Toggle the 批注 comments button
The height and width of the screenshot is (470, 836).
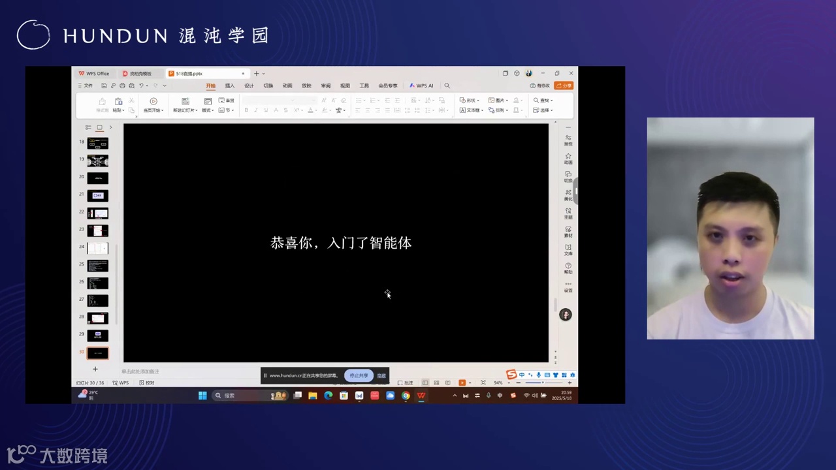(406, 383)
